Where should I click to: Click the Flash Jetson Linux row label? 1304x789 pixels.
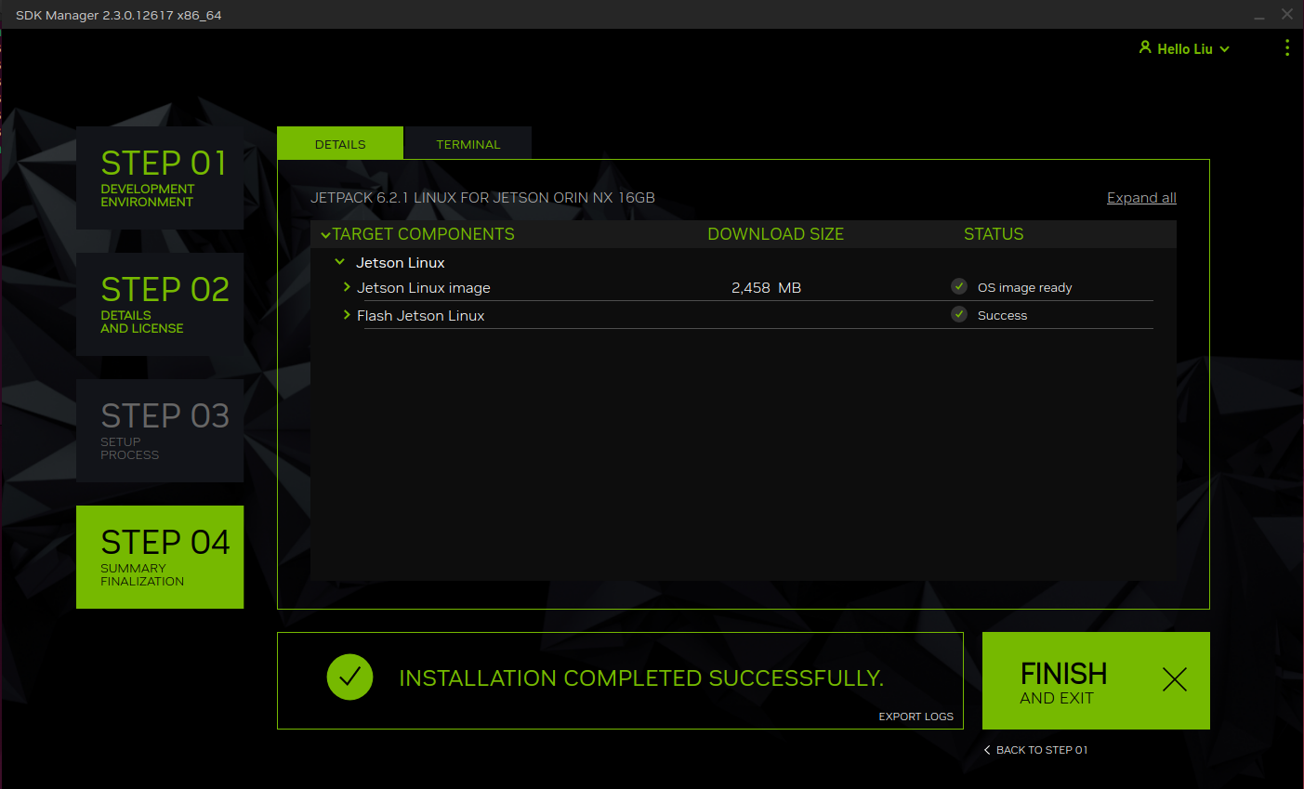420,316
